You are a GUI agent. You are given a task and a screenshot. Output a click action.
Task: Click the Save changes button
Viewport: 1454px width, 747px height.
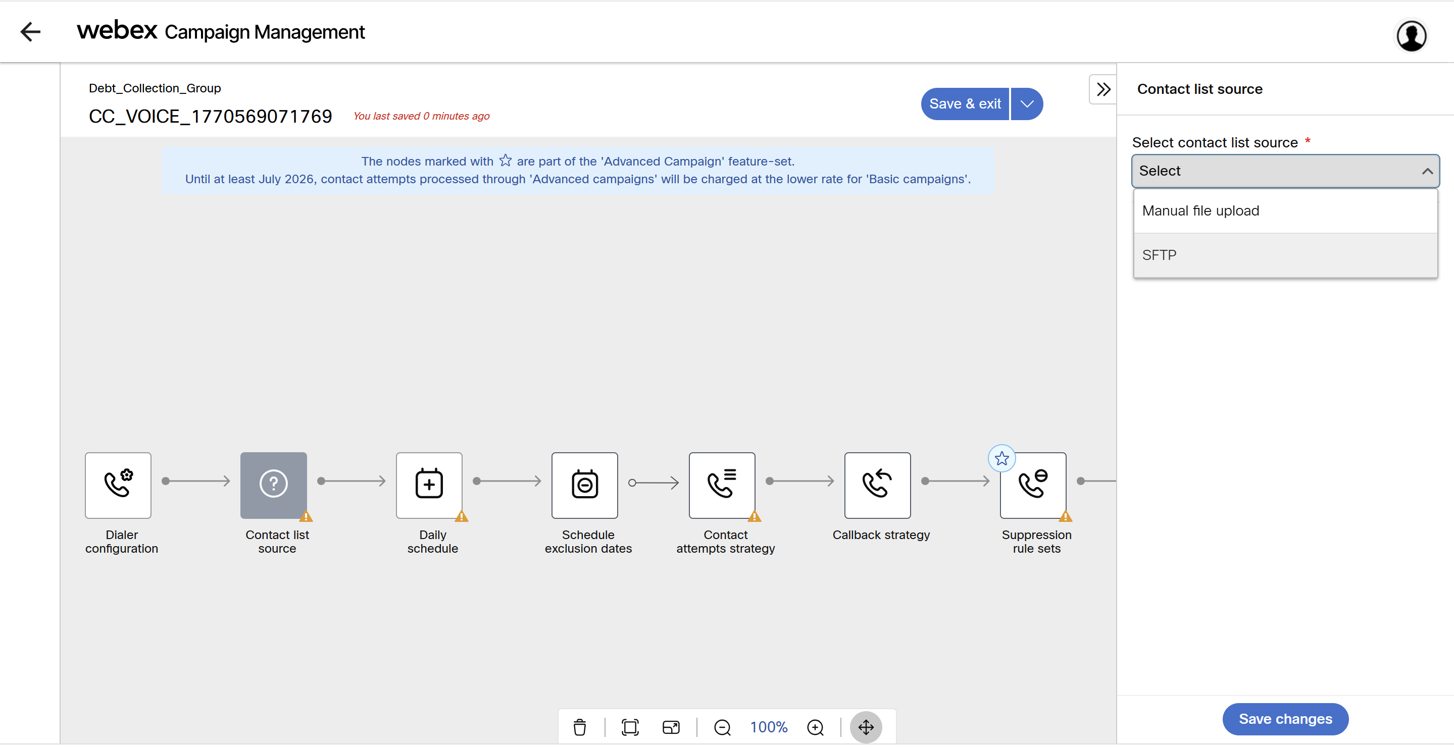pyautogui.click(x=1285, y=718)
